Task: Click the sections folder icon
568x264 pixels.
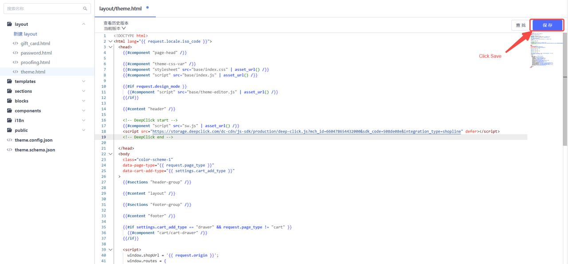Action: [9, 91]
